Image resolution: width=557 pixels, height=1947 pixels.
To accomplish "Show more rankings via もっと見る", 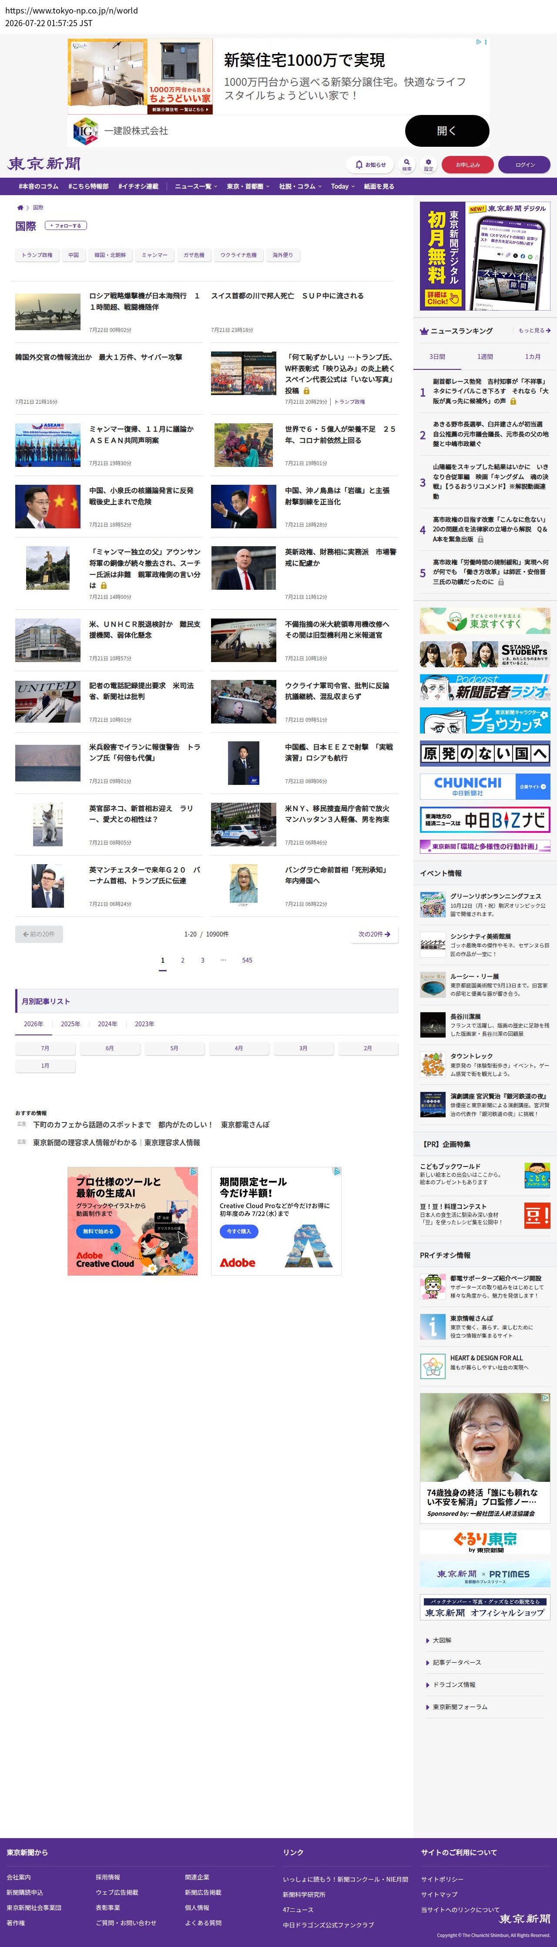I will tap(534, 330).
